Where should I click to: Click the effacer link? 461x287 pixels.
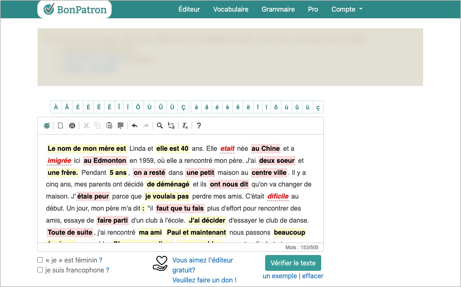(312, 276)
